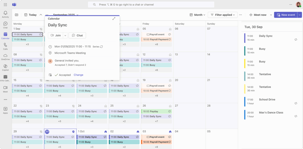This screenshot has height=149, width=303.
Task: Click the Today button
Action: click(x=30, y=15)
